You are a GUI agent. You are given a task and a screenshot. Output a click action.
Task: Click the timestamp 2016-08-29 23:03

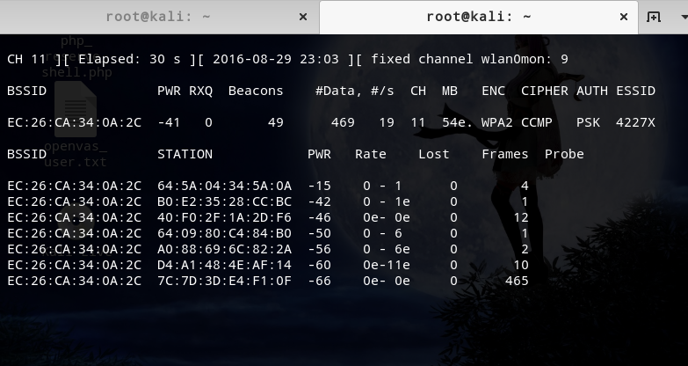(276, 59)
